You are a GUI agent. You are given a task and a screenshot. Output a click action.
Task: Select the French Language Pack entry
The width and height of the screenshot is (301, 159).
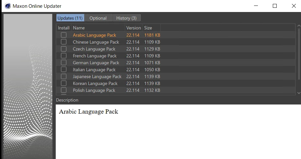pos(95,56)
